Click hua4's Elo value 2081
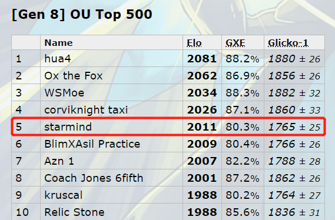This screenshot has width=335, height=220. click(x=202, y=59)
